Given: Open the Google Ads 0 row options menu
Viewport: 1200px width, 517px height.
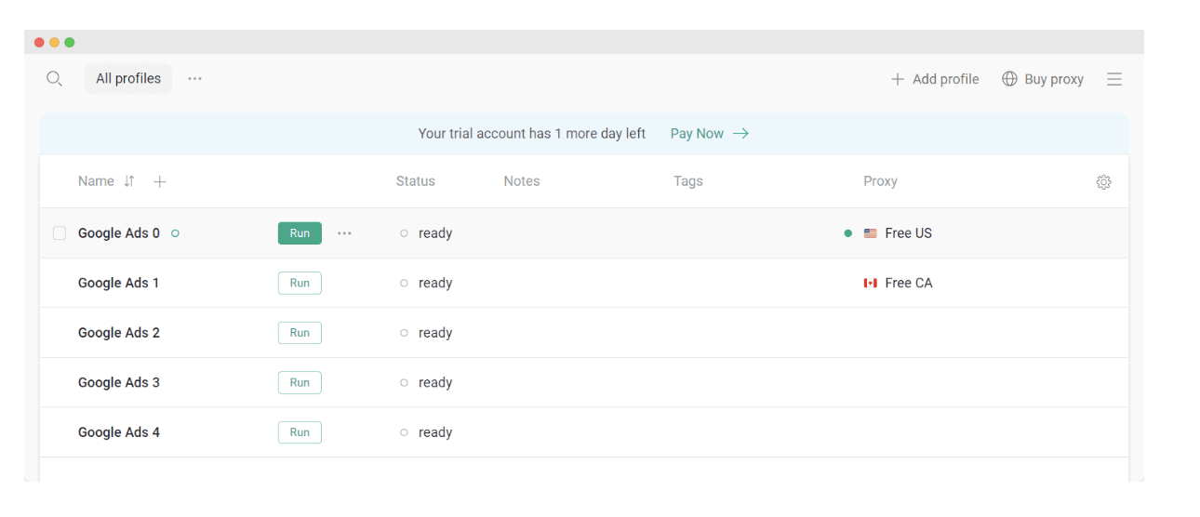Looking at the screenshot, I should 344,233.
